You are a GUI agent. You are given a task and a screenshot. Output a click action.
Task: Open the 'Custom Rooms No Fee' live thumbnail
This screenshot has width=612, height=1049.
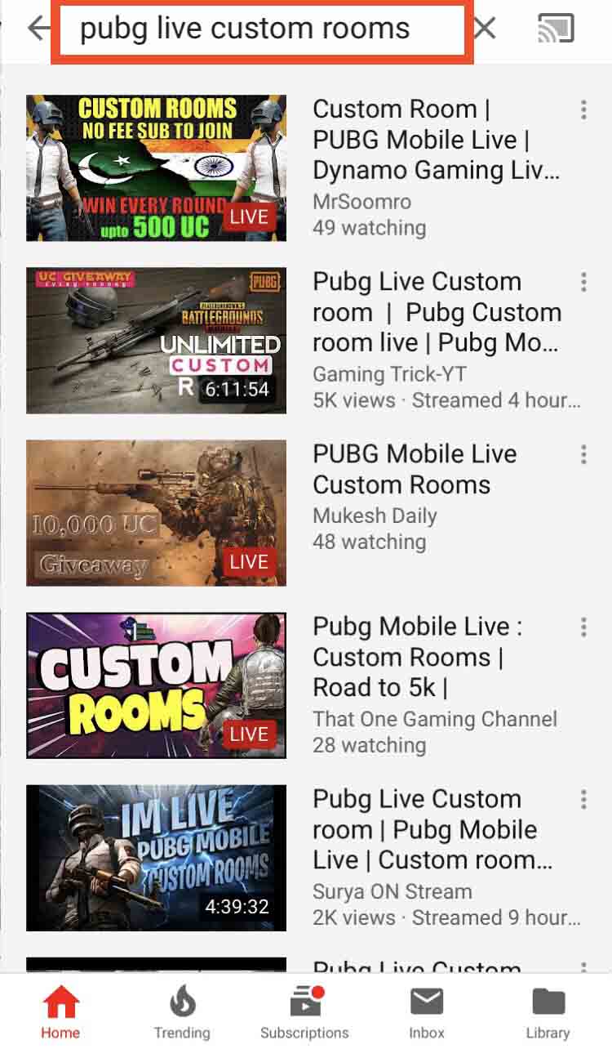click(x=157, y=167)
